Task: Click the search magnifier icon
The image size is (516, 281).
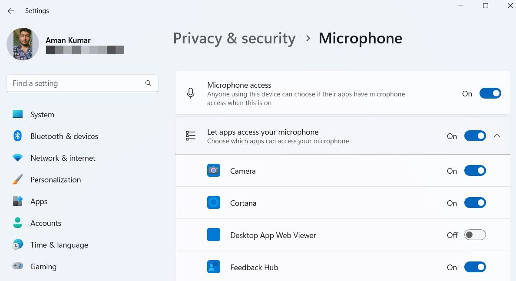Action: click(148, 83)
